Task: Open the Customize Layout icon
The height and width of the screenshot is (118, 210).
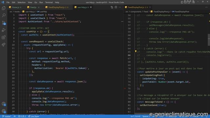Action: click(193, 2)
